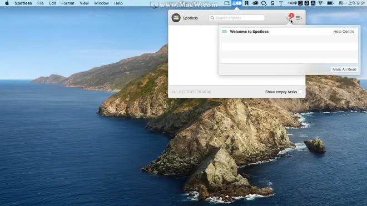Click the T text menu bar icon
The image size is (367, 206).
[x=281, y=3]
